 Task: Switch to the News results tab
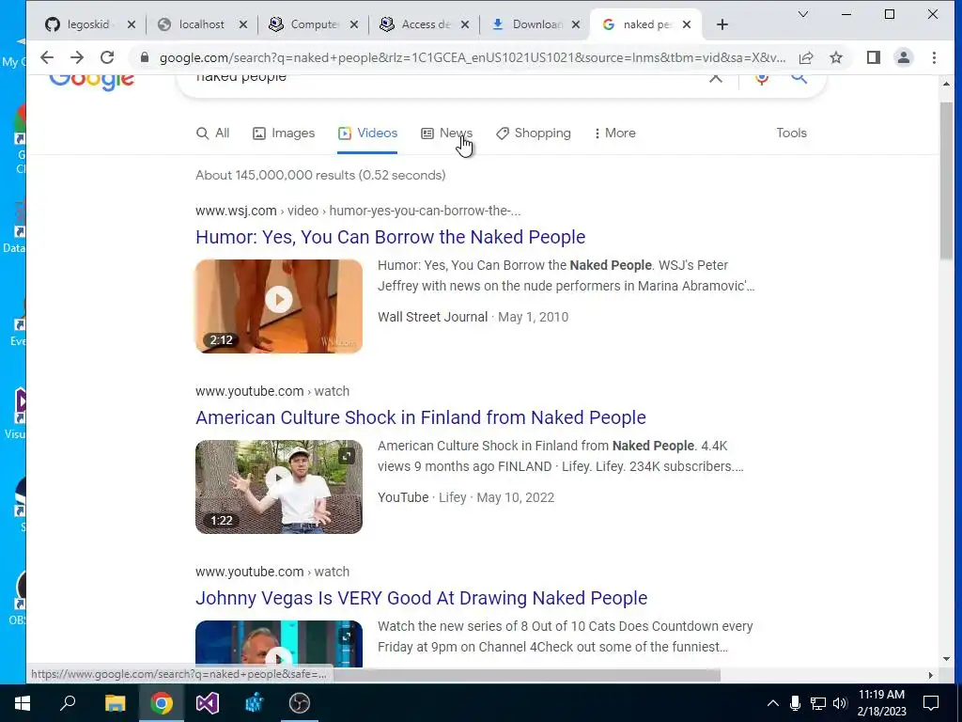(446, 133)
